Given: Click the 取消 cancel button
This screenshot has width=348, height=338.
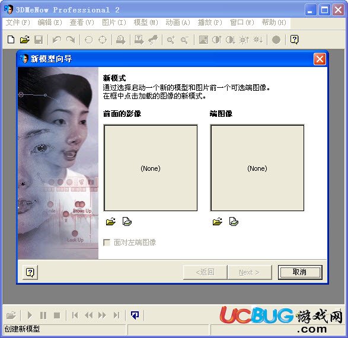Looking at the screenshot, I should click(x=300, y=272).
